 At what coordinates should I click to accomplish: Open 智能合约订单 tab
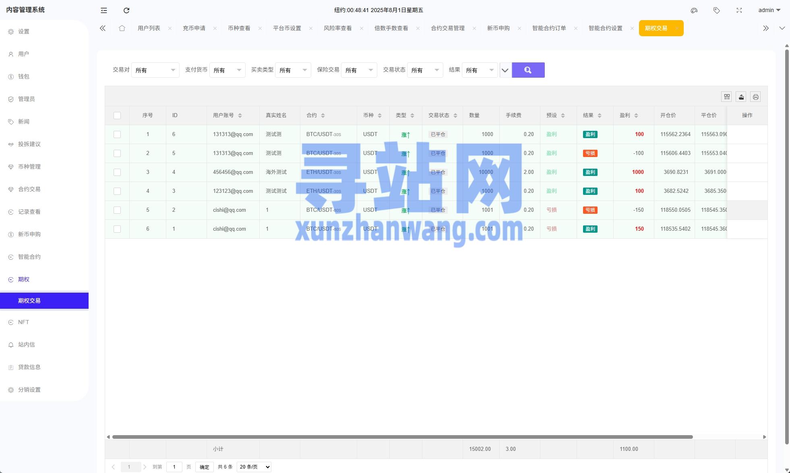tap(550, 28)
